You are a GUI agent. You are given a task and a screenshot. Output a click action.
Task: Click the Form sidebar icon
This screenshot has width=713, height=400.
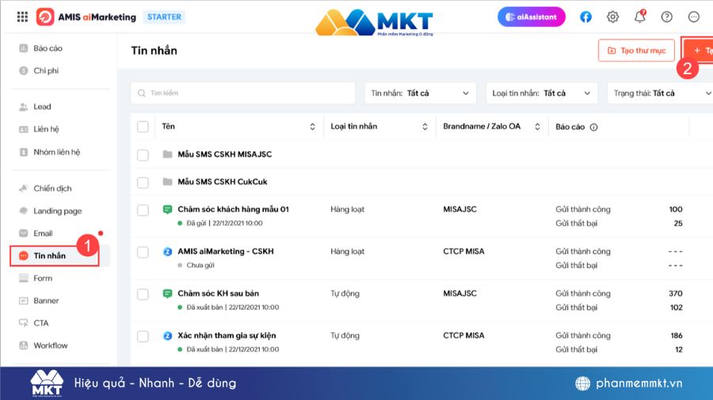click(23, 278)
